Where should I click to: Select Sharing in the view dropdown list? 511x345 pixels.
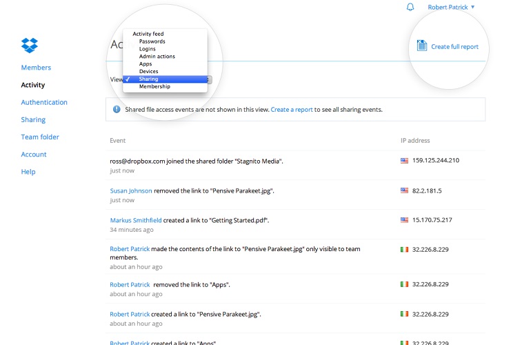[x=148, y=79]
